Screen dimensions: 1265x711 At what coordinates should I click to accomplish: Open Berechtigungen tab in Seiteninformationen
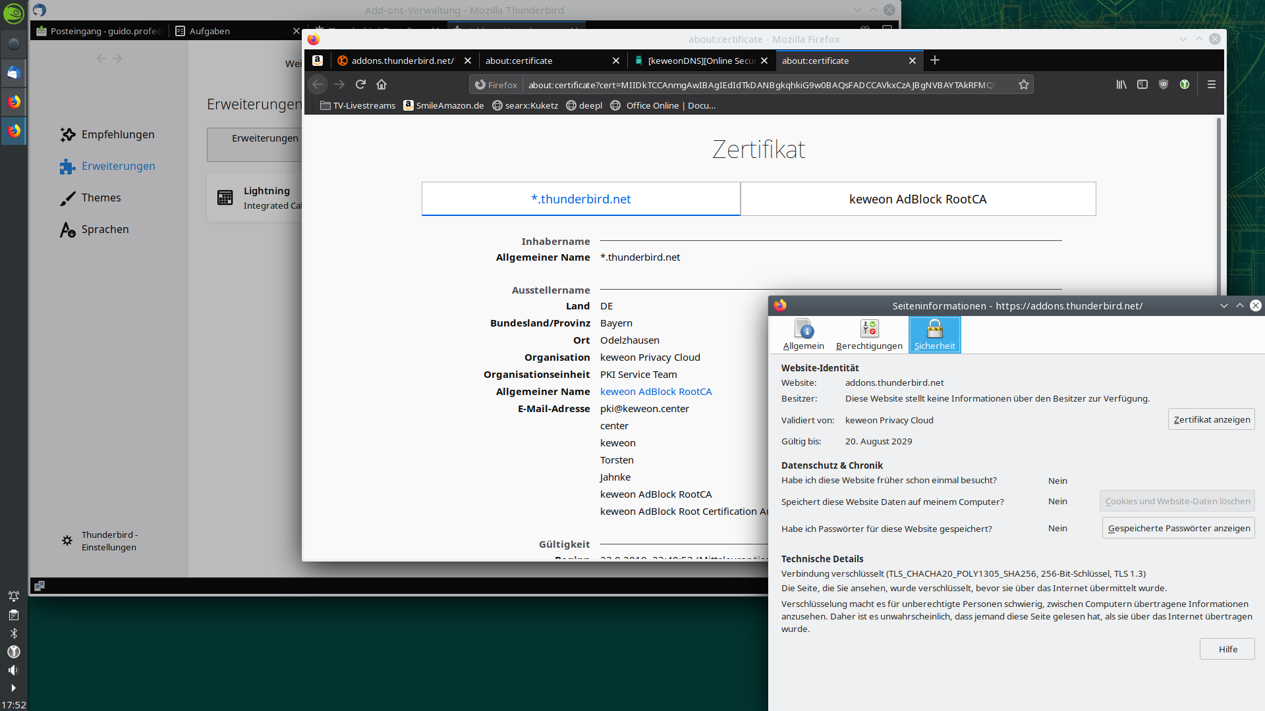click(x=869, y=334)
